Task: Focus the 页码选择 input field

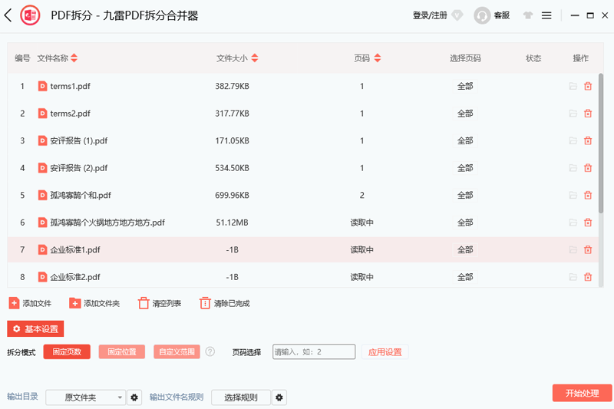Action: [x=314, y=352]
